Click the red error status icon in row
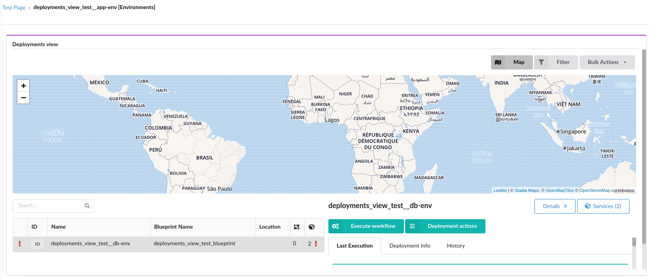This screenshot has width=652, height=278. pos(20,244)
